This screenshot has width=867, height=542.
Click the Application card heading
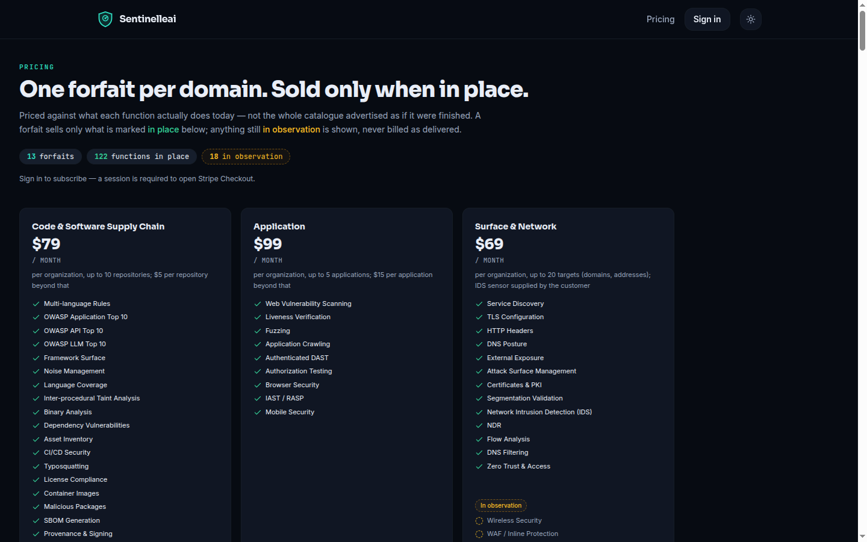pos(279,226)
